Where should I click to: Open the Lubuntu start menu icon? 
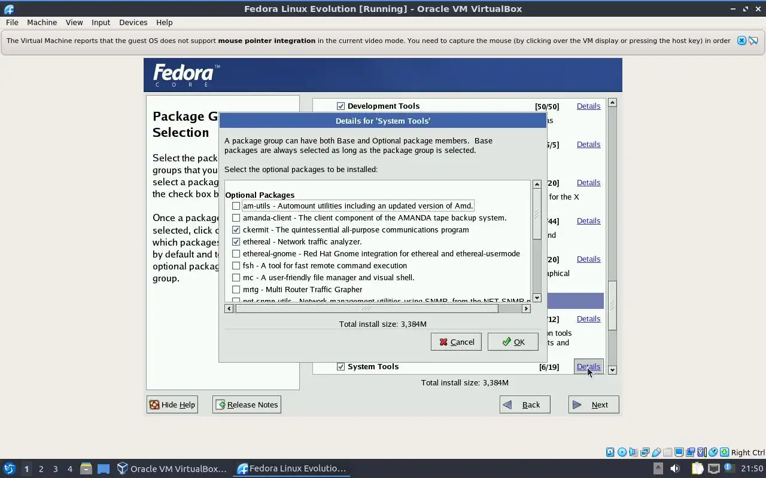[9, 468]
